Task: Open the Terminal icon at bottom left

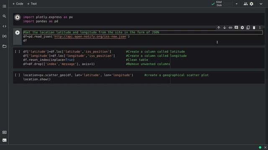Action: pyautogui.click(x=5, y=140)
